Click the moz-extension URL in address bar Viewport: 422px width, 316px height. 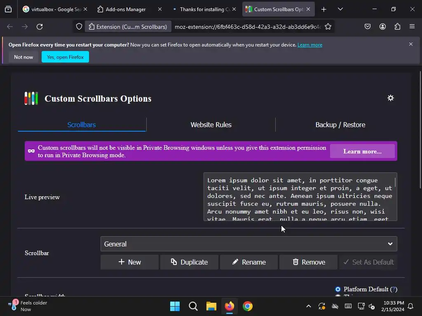(248, 27)
